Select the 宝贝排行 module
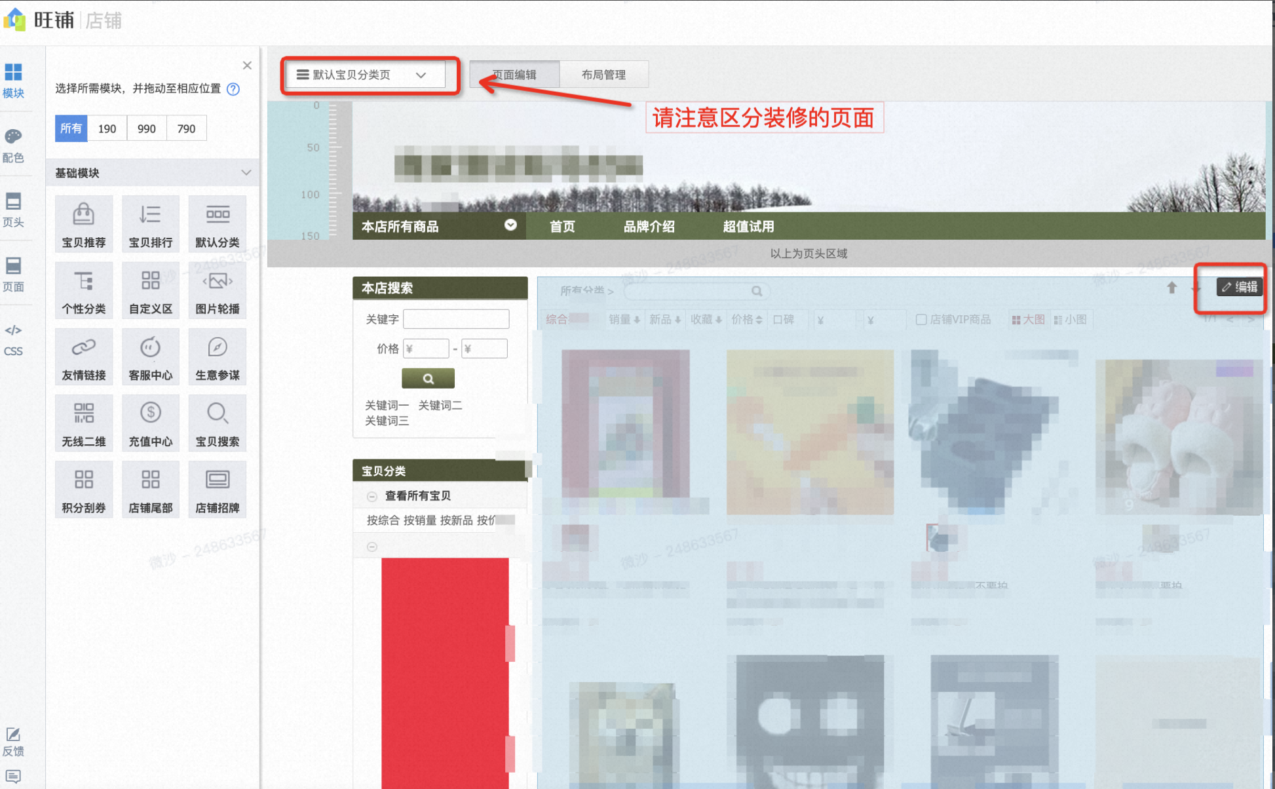The image size is (1275, 789). point(151,224)
